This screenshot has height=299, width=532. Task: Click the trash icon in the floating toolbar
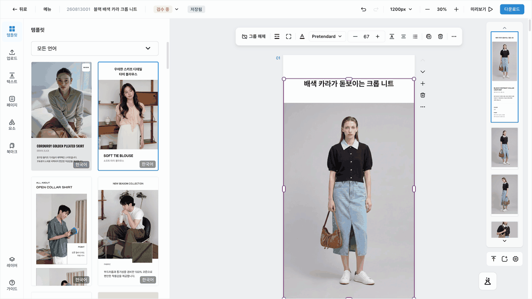441,36
